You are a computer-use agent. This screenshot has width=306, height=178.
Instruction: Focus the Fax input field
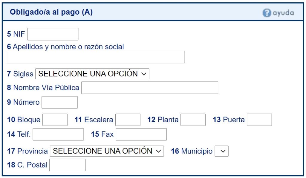coord(141,134)
